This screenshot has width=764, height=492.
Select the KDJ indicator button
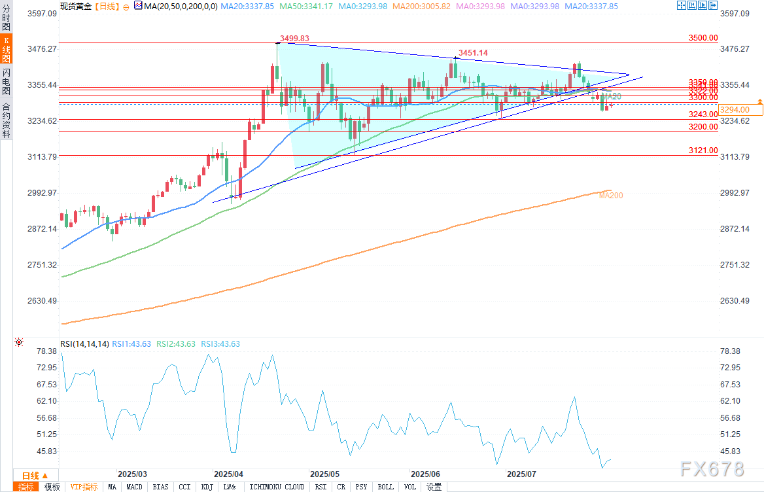click(207, 487)
